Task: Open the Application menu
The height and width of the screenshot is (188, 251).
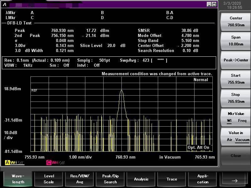Action: pos(203,179)
